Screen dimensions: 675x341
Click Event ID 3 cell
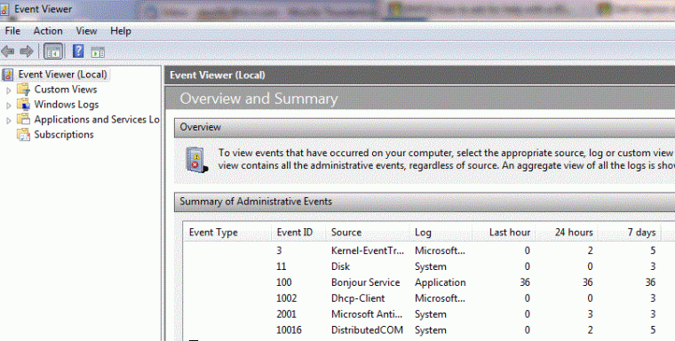coord(279,250)
